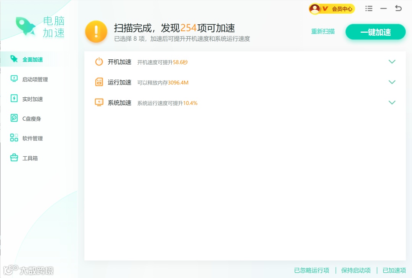Viewport: 412px width, 278px height.
Task: Open the 已加速项 link
Action: (394, 270)
